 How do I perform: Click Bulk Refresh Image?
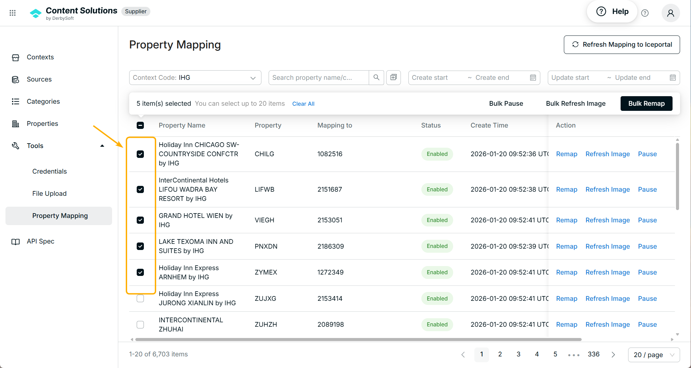(575, 104)
